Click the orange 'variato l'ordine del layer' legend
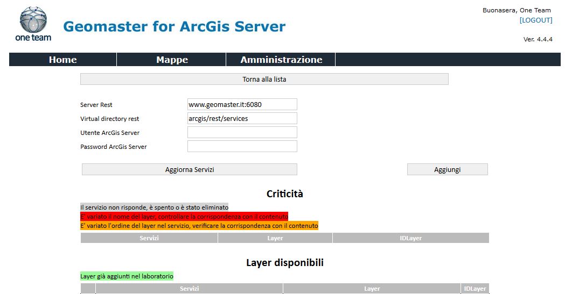The height and width of the screenshot is (294, 565). (x=199, y=226)
